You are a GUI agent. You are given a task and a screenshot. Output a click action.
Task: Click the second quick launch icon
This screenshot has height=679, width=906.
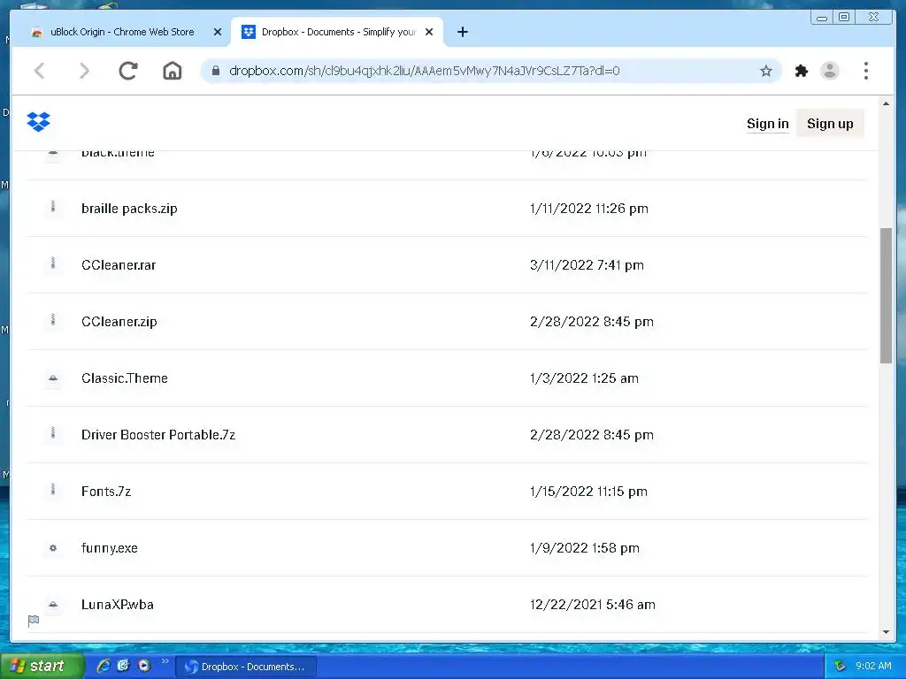[x=124, y=666]
